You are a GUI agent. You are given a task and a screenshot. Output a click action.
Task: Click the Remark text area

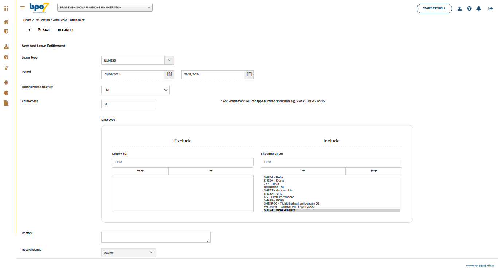[x=156, y=237]
